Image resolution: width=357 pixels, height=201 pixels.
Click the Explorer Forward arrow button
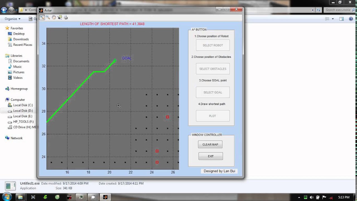[x=11, y=10]
